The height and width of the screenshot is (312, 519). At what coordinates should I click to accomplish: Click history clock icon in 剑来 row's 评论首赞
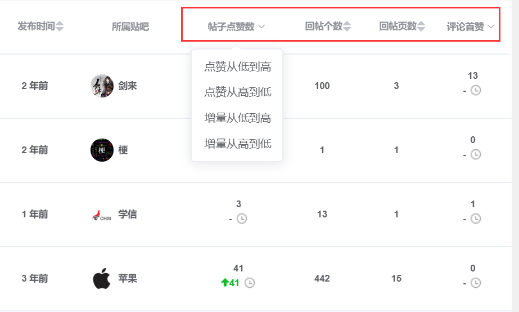(476, 90)
